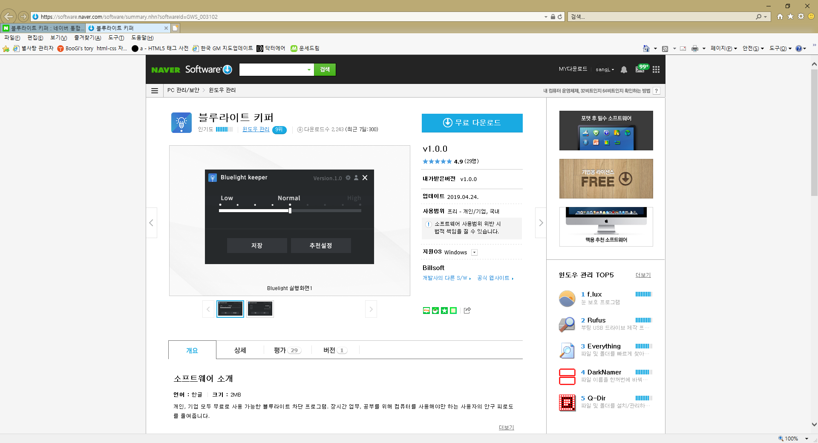Click the Q-Dir app icon
The image size is (818, 443).
pyautogui.click(x=567, y=403)
